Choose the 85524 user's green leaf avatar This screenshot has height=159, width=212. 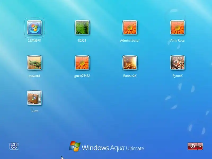pyautogui.click(x=82, y=28)
